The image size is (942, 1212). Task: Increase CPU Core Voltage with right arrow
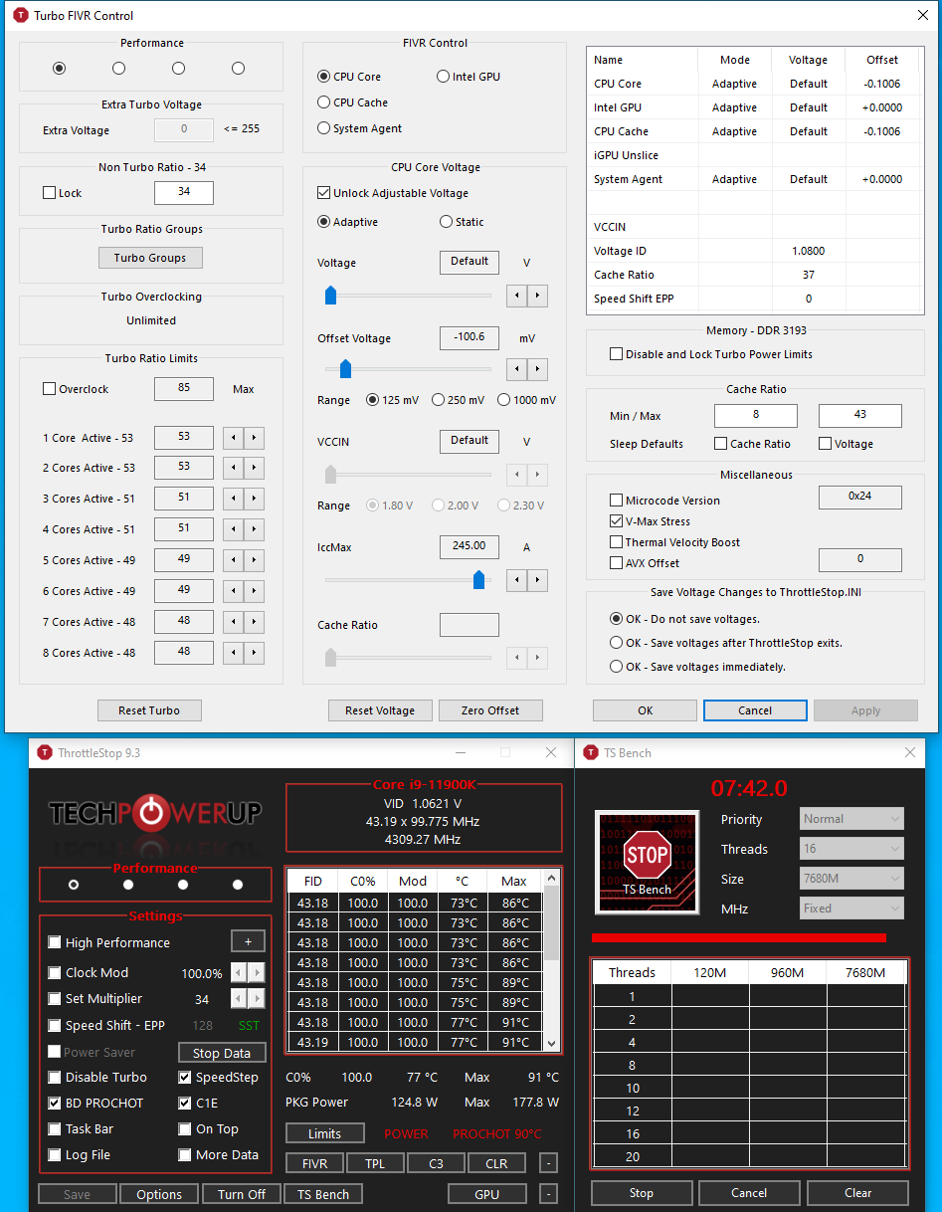(537, 296)
